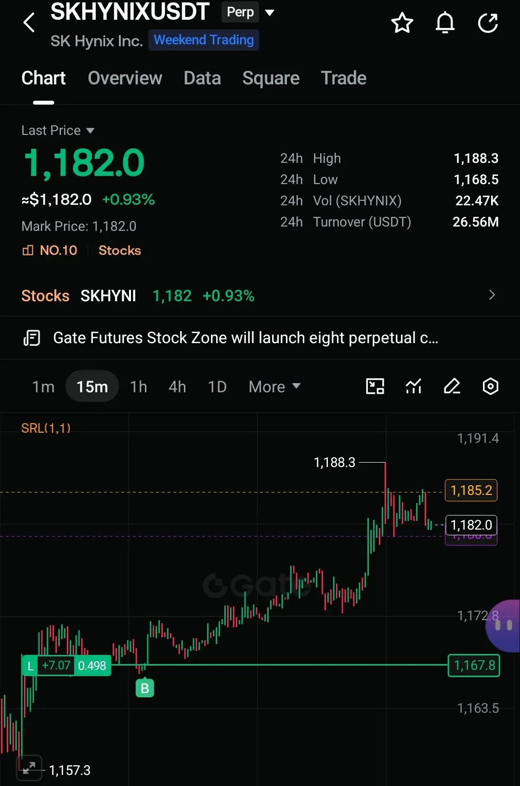
Task: Open the Trade tab
Action: (x=344, y=78)
